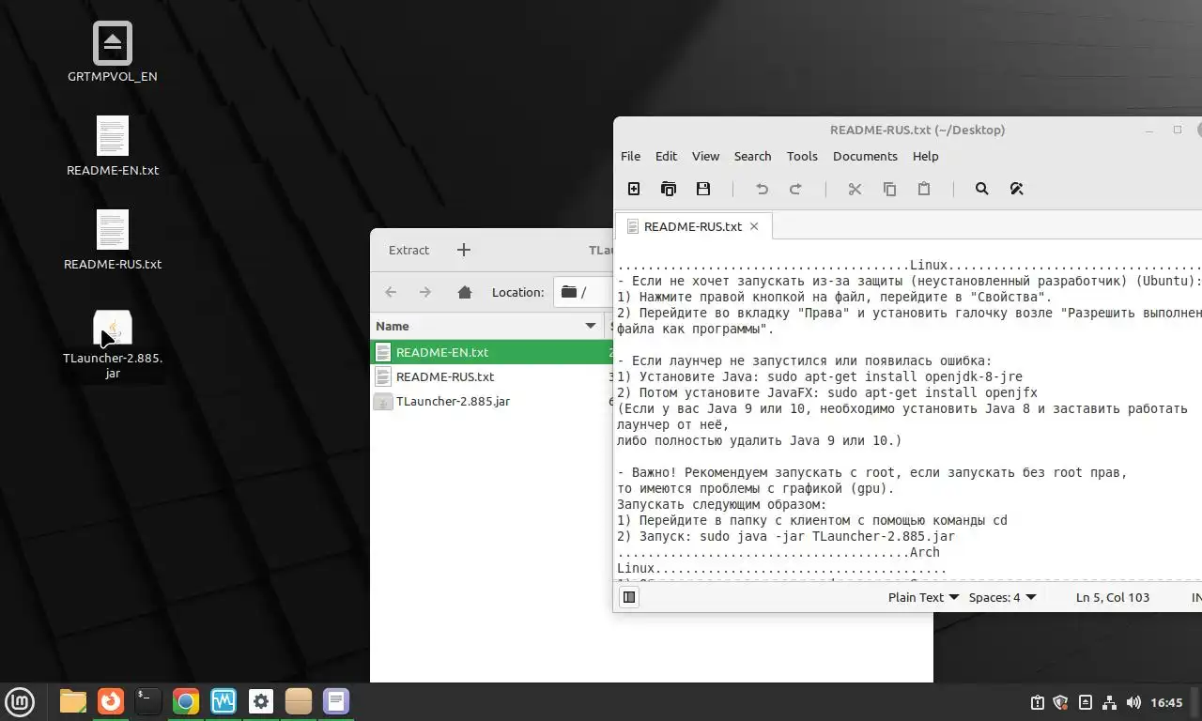Open the Search menu
The image size is (1202, 721).
pos(752,156)
